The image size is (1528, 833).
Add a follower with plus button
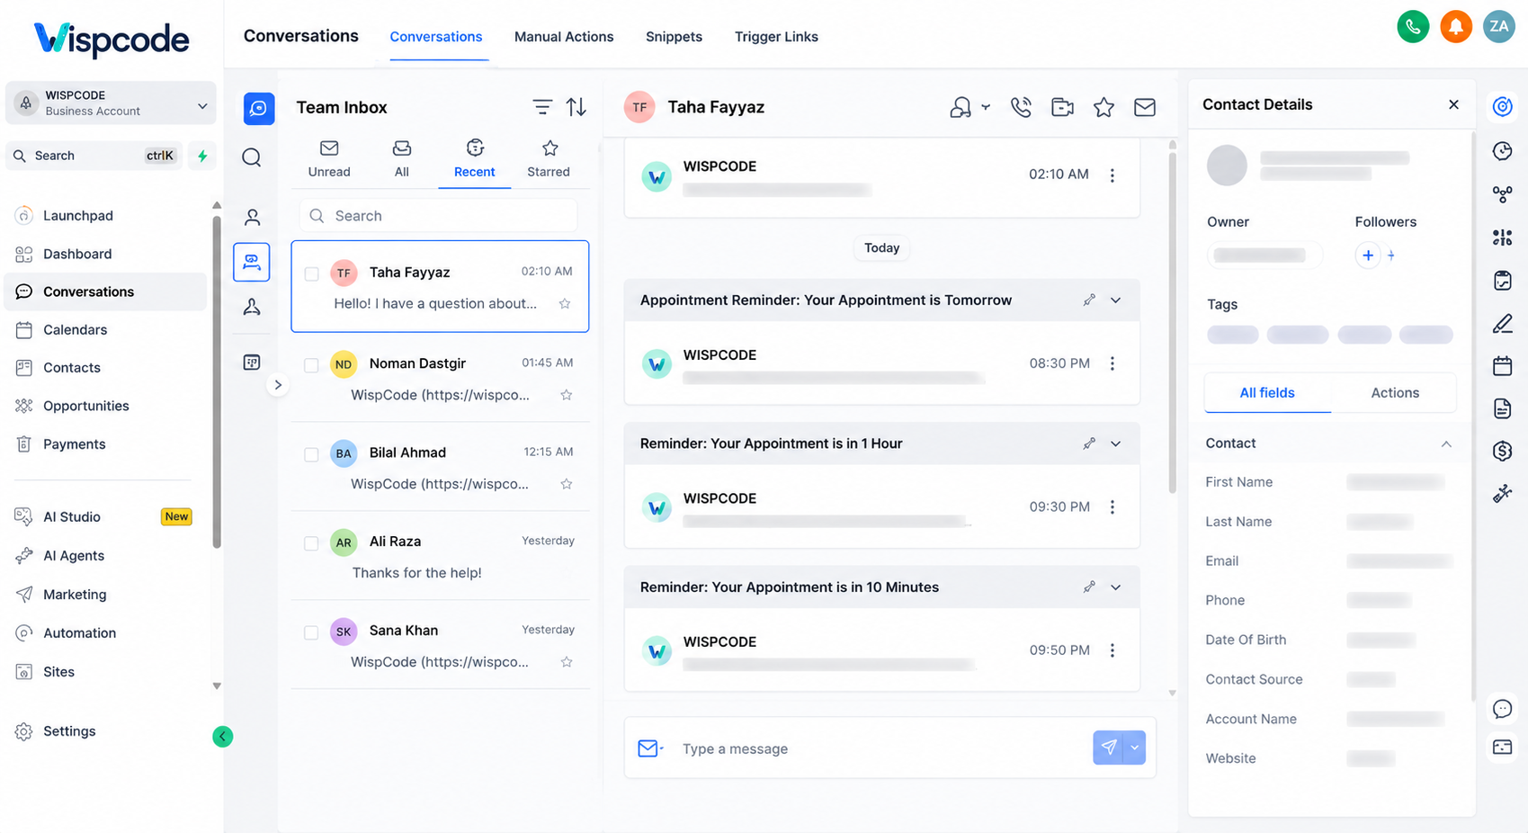coord(1368,255)
